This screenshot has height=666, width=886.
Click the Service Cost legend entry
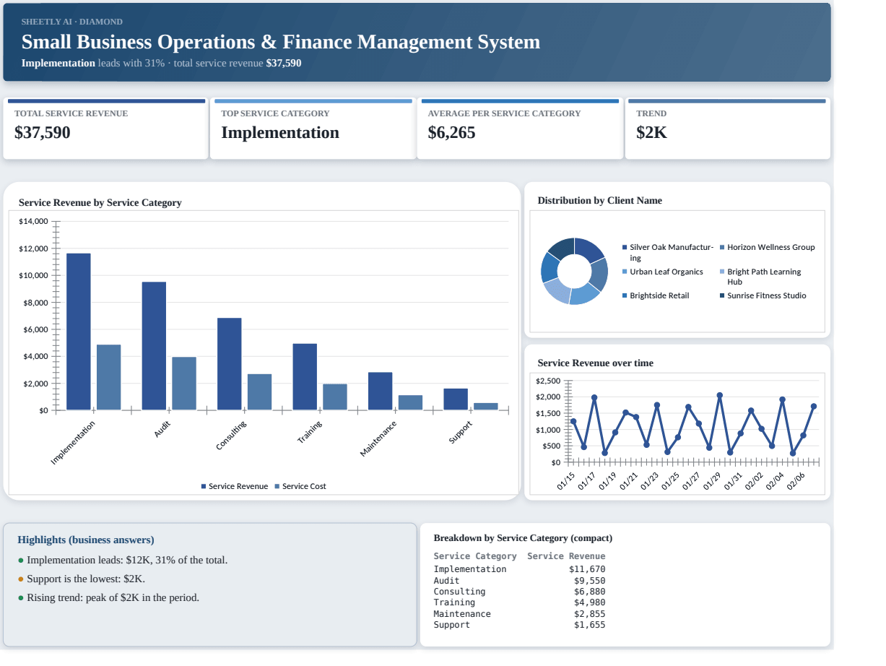coord(300,487)
